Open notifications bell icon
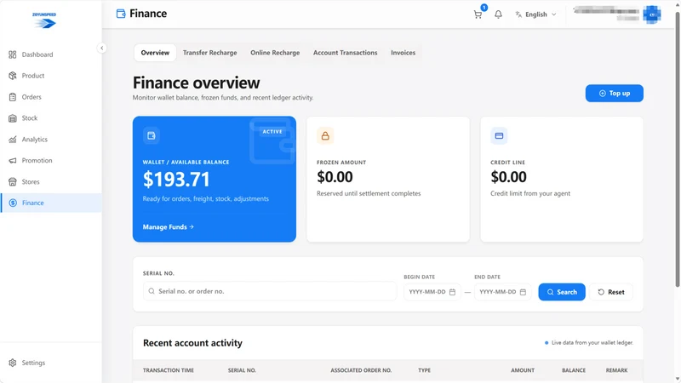Screen dimensions: 681x383 click(498, 14)
